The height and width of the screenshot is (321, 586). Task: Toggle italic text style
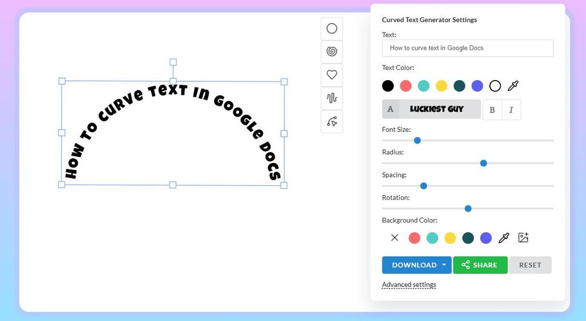click(511, 110)
